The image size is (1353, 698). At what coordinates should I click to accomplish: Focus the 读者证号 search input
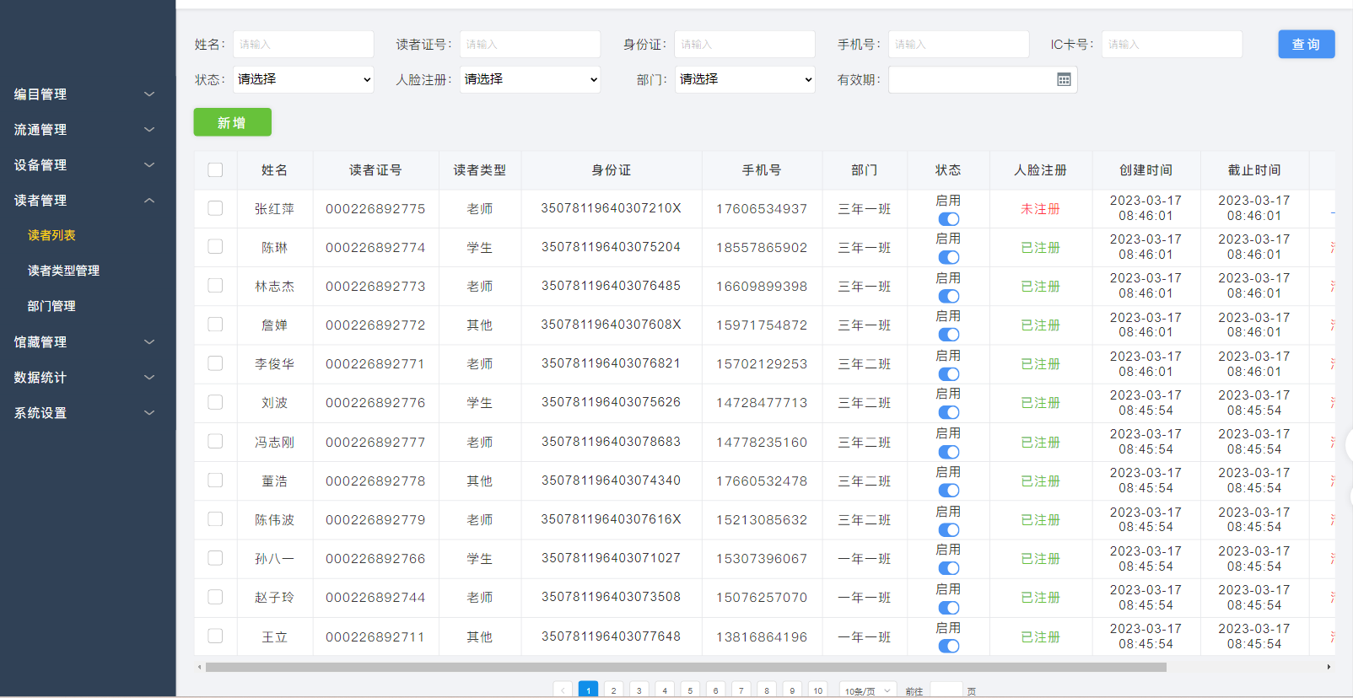(531, 44)
